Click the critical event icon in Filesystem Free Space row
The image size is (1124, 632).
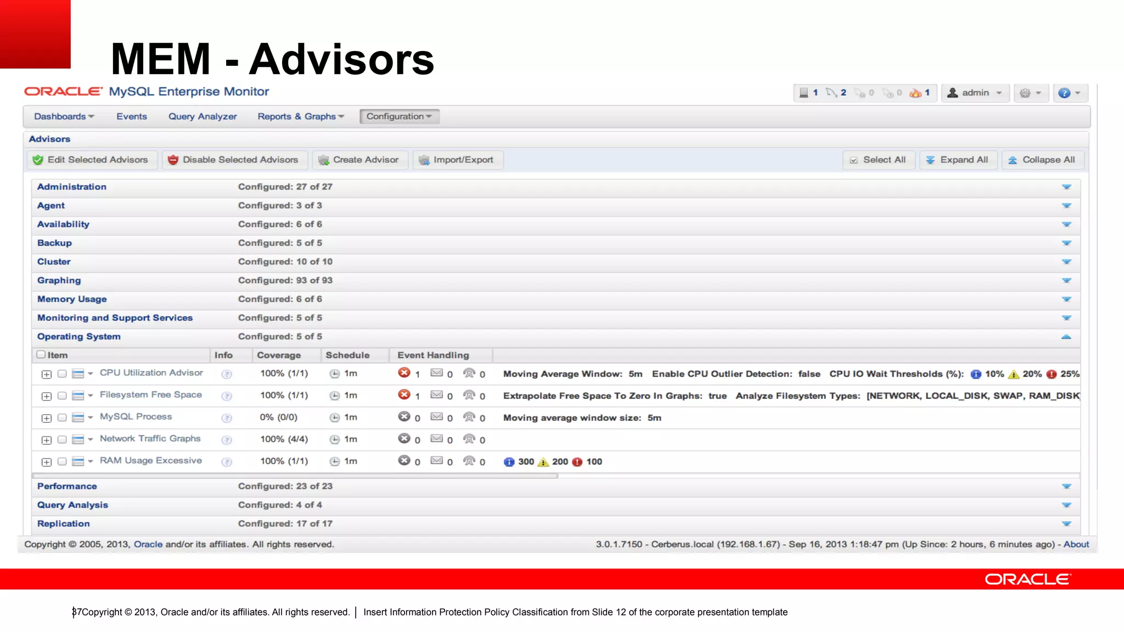tap(404, 394)
